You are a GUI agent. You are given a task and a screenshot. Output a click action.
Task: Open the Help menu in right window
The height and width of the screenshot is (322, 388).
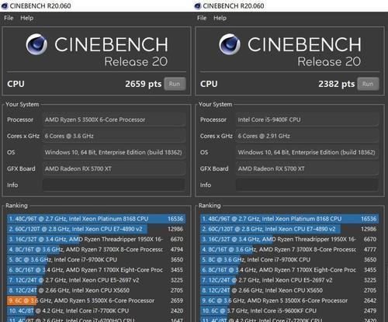point(220,18)
